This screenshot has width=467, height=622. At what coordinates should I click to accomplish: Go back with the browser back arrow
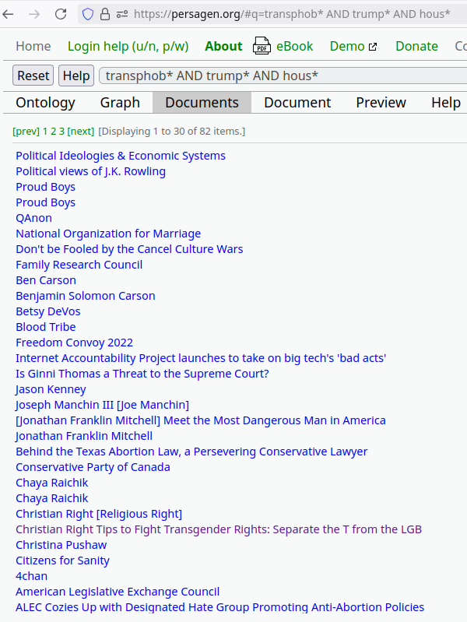(x=8, y=14)
